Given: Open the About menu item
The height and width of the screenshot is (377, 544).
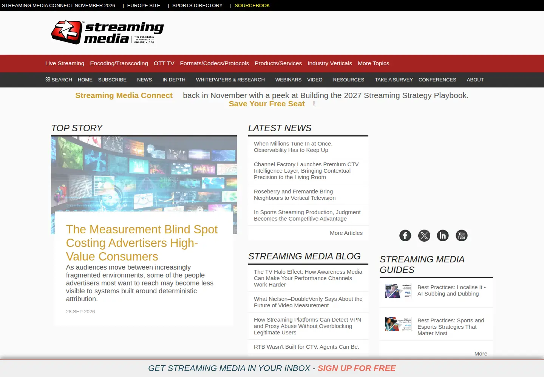Looking at the screenshot, I should coord(475,80).
